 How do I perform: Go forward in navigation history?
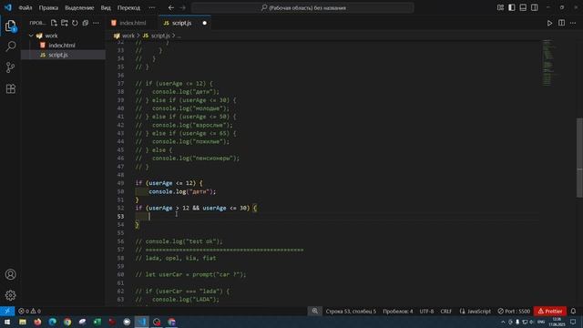point(182,8)
